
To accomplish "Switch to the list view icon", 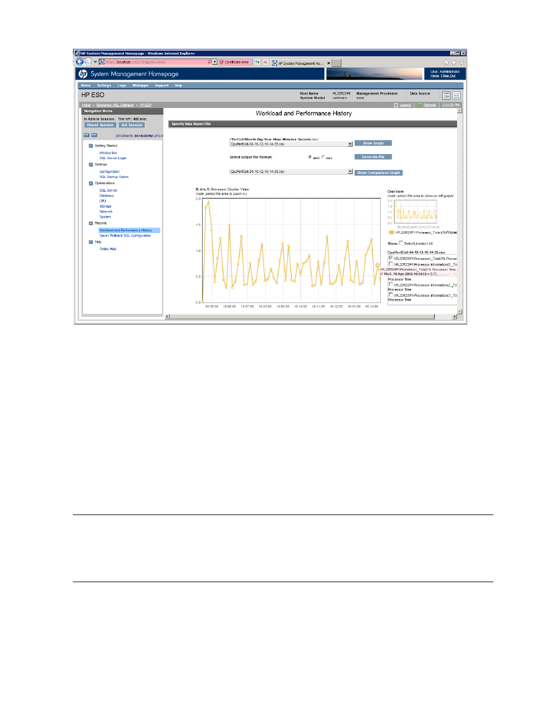I will pyautogui.click(x=446, y=96).
